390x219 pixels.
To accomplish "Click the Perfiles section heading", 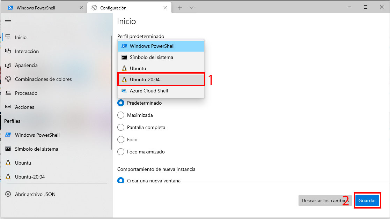I will [x=12, y=121].
